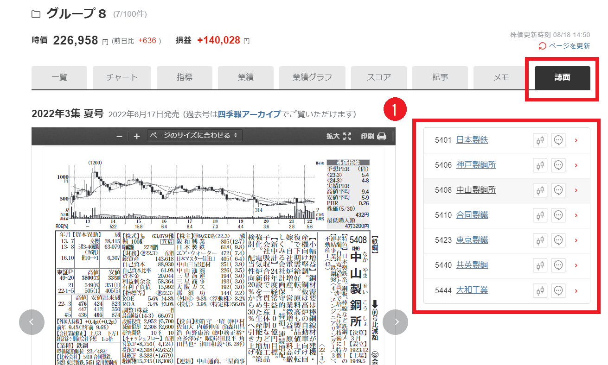Image resolution: width=608 pixels, height=365 pixels.
Task: Open the 合同製鐵 stock link
Action: point(472,215)
